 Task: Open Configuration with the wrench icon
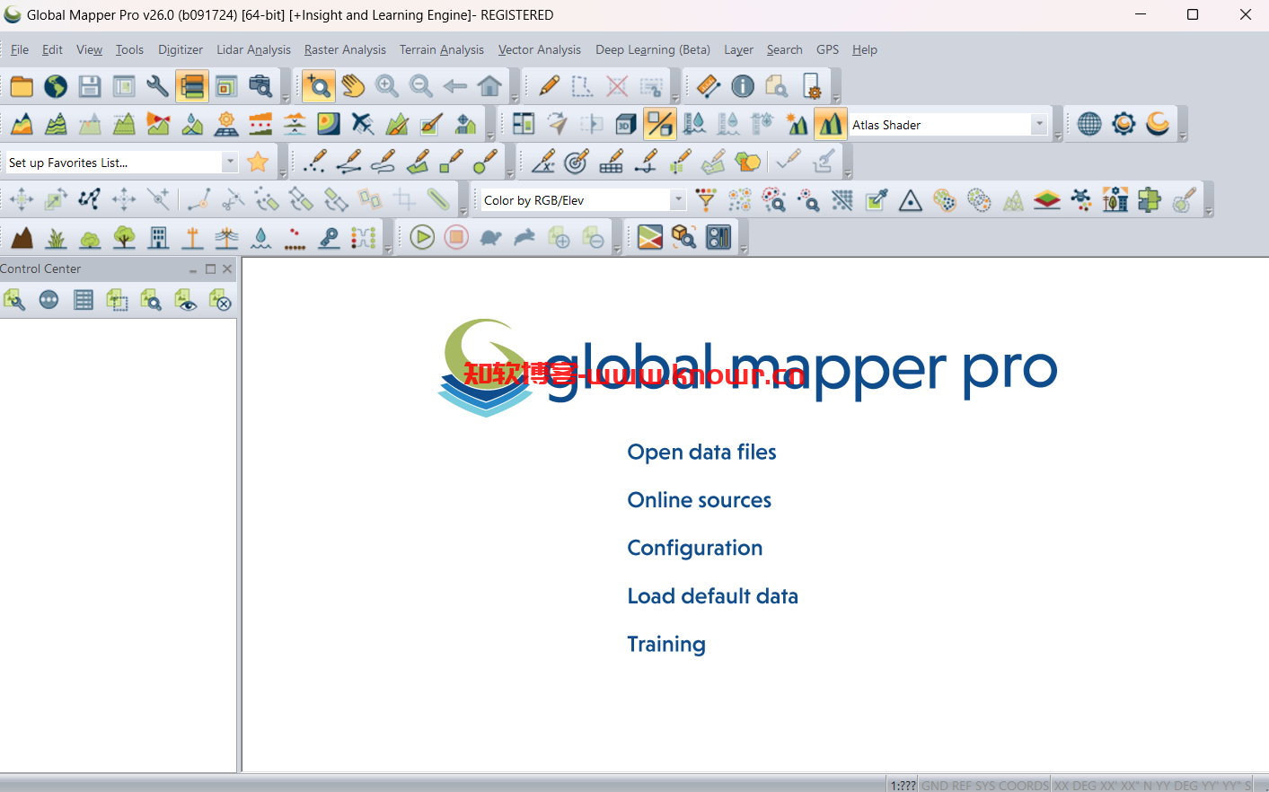point(158,86)
